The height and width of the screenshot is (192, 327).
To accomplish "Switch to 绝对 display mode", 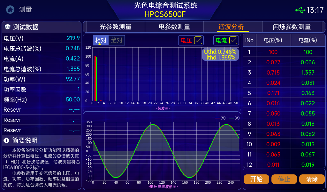I will pyautogui.click(x=117, y=40).
